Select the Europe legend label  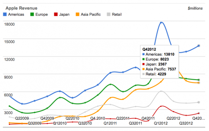coord(41,14)
